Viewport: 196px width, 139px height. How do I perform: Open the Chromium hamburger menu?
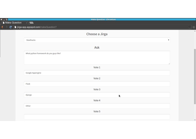pos(194,27)
